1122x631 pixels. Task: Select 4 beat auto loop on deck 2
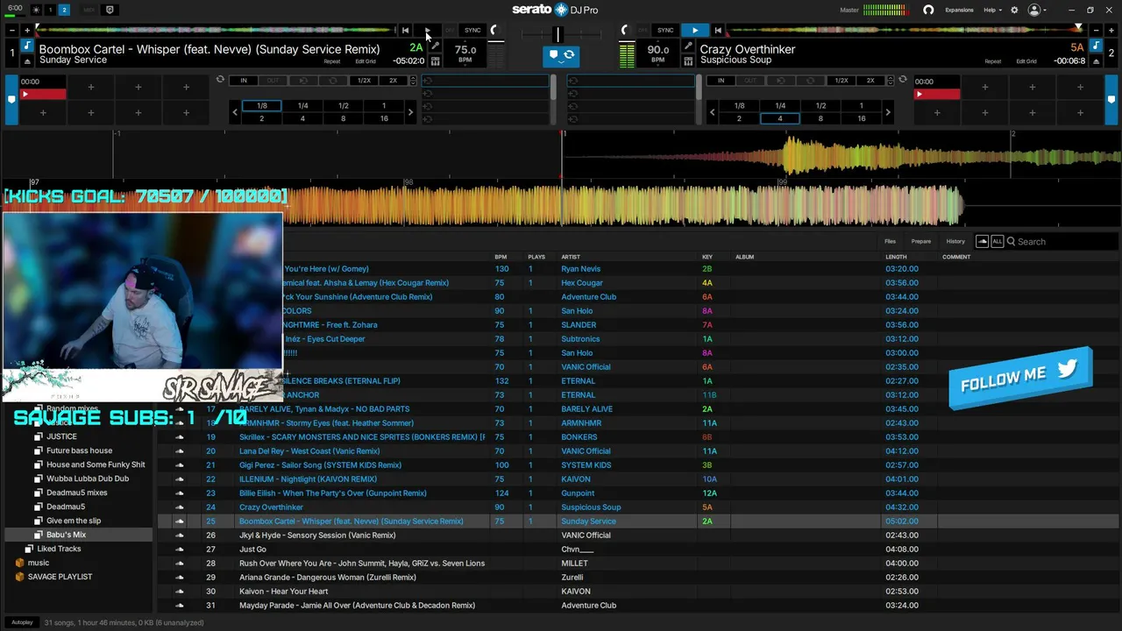click(x=780, y=118)
